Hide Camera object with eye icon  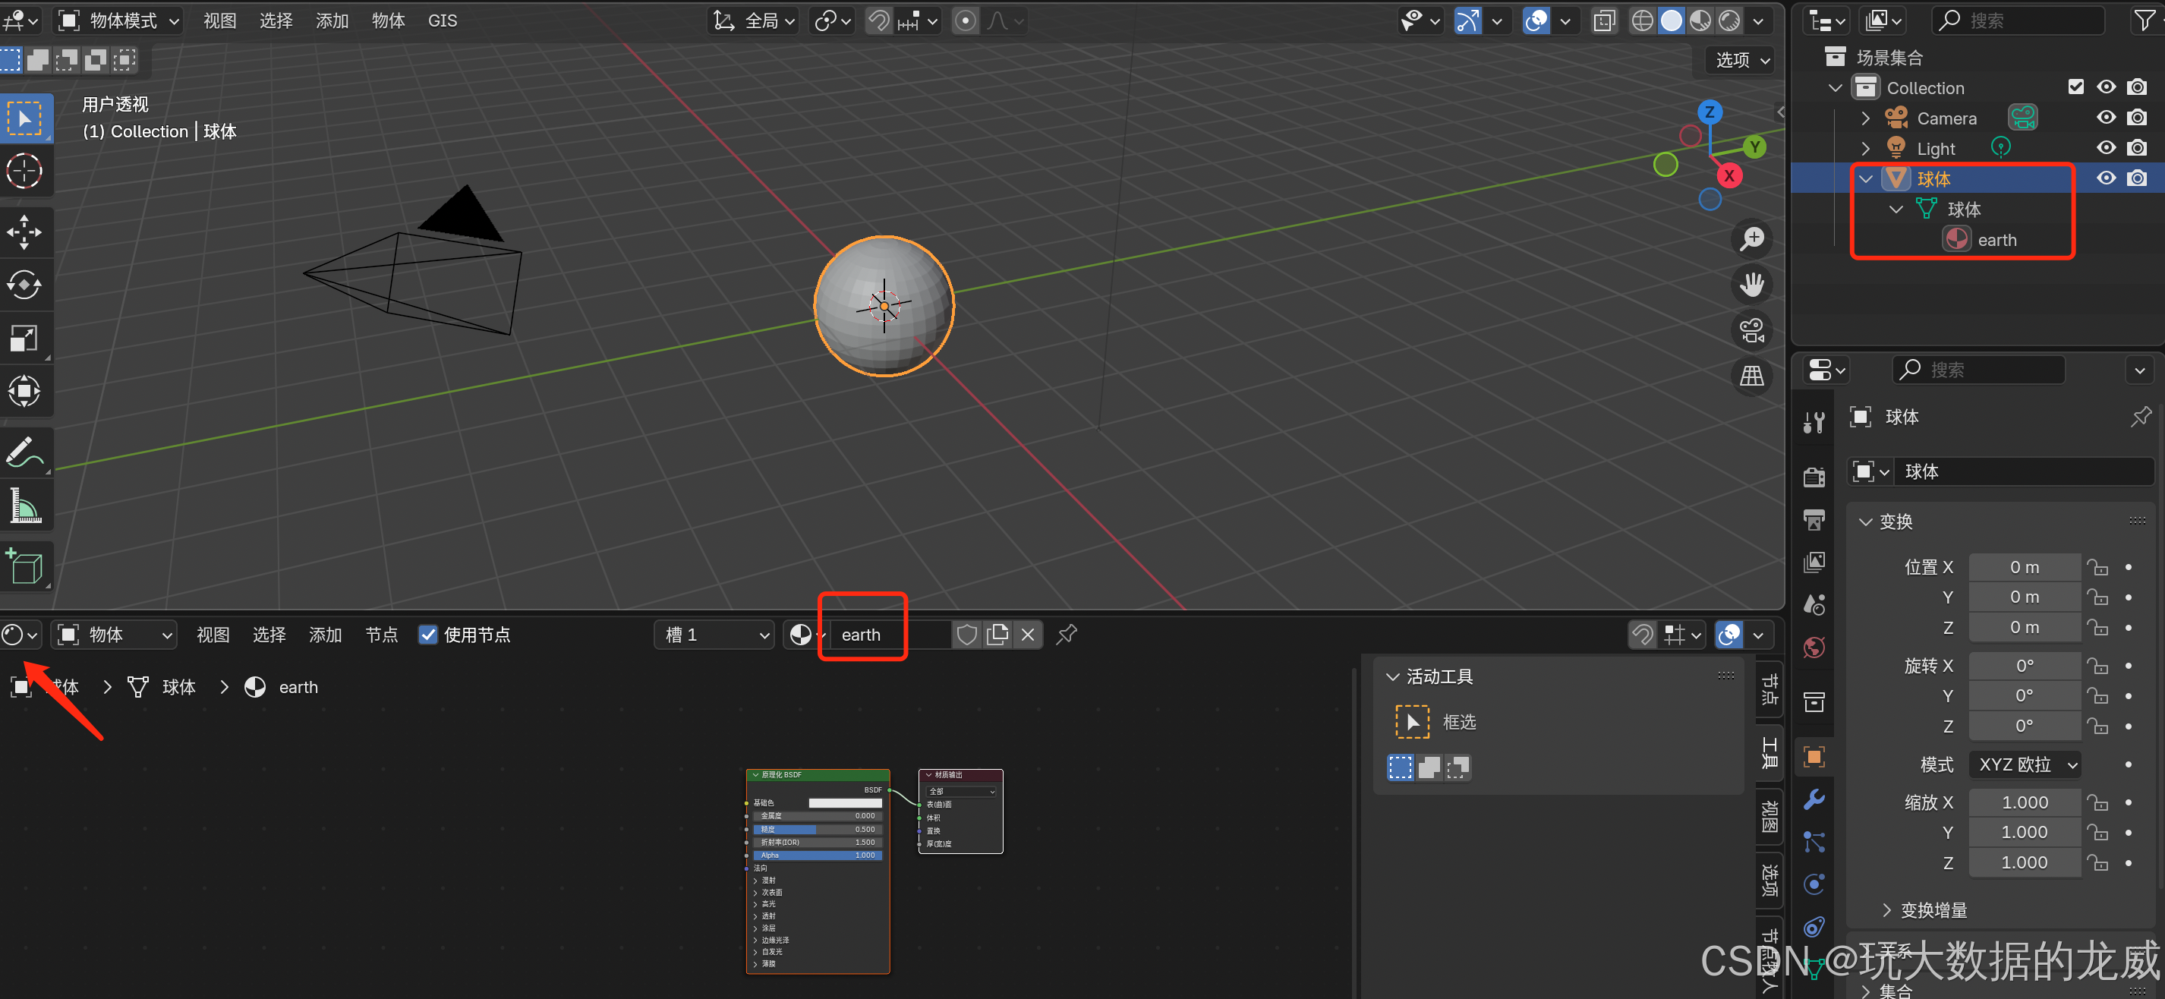tap(2105, 118)
